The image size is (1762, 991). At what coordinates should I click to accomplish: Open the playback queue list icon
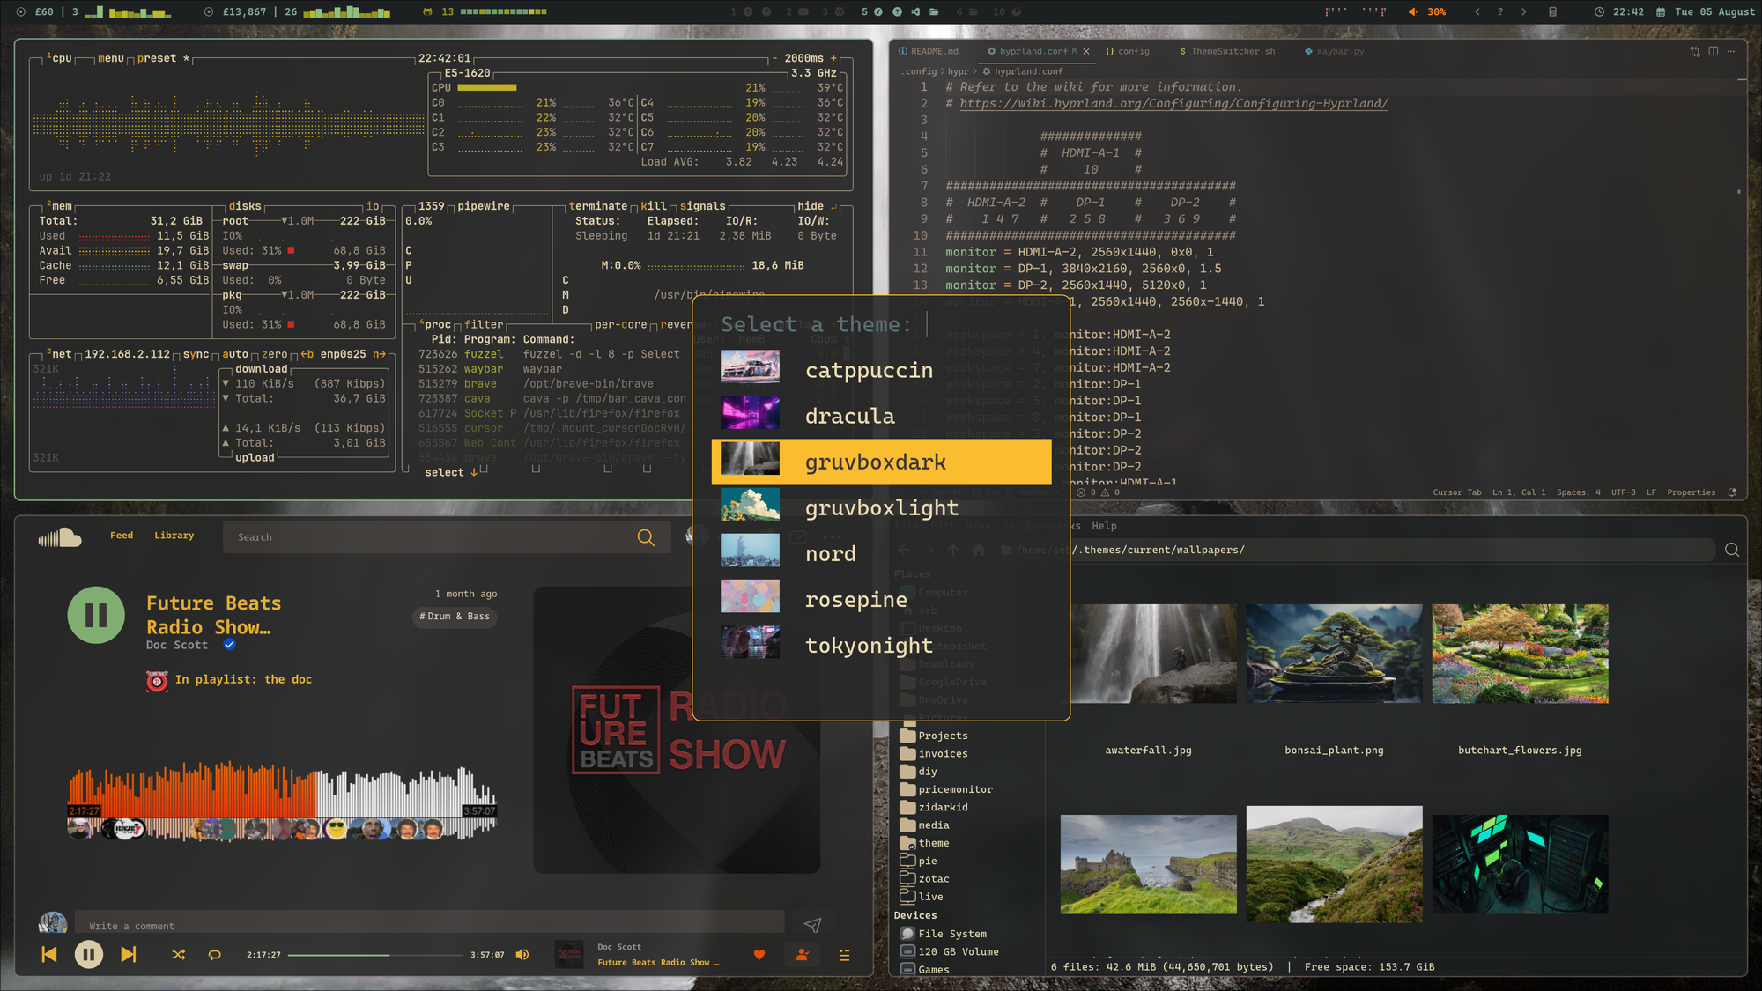click(x=844, y=955)
